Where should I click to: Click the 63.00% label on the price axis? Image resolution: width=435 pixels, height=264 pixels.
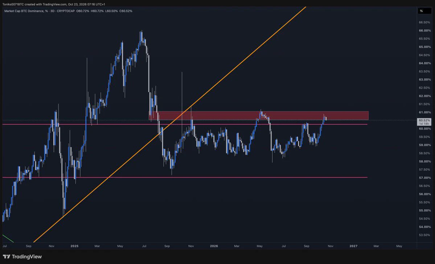425,79
